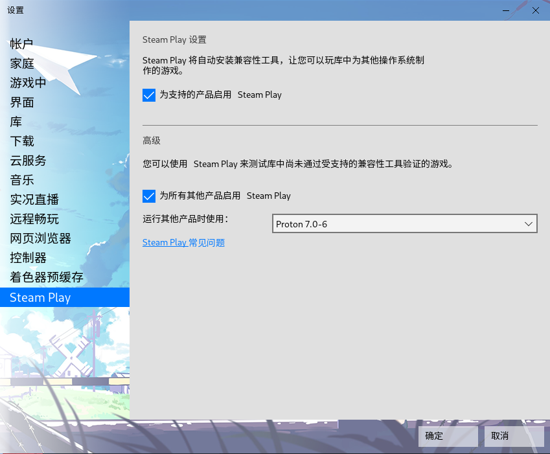Image resolution: width=550 pixels, height=454 pixels.
Task: Select 帐户 in settings sidebar
Action: coord(21,44)
